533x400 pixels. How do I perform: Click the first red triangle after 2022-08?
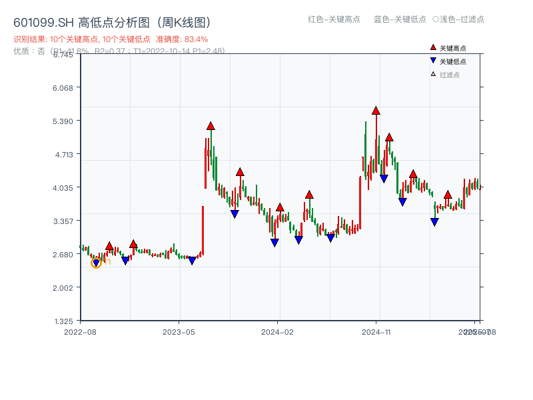coord(111,245)
